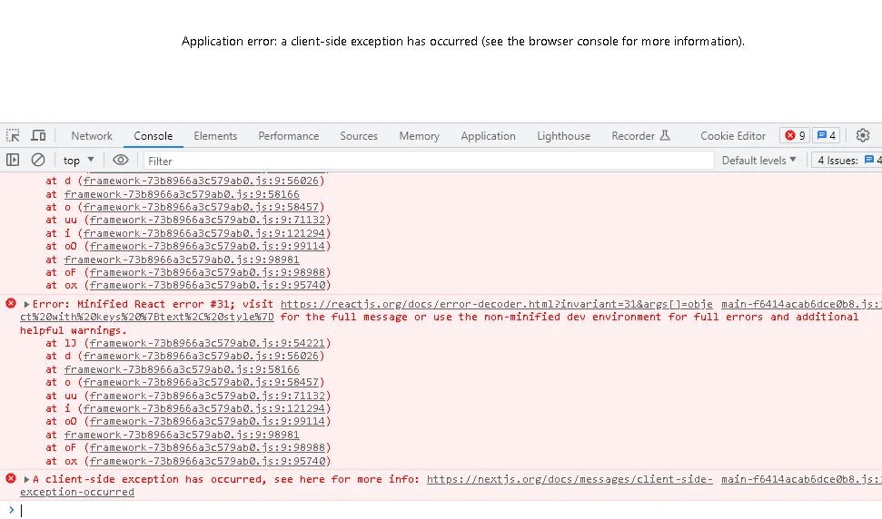The height and width of the screenshot is (519, 882).
Task: Open the Elements tab
Action: (x=215, y=136)
